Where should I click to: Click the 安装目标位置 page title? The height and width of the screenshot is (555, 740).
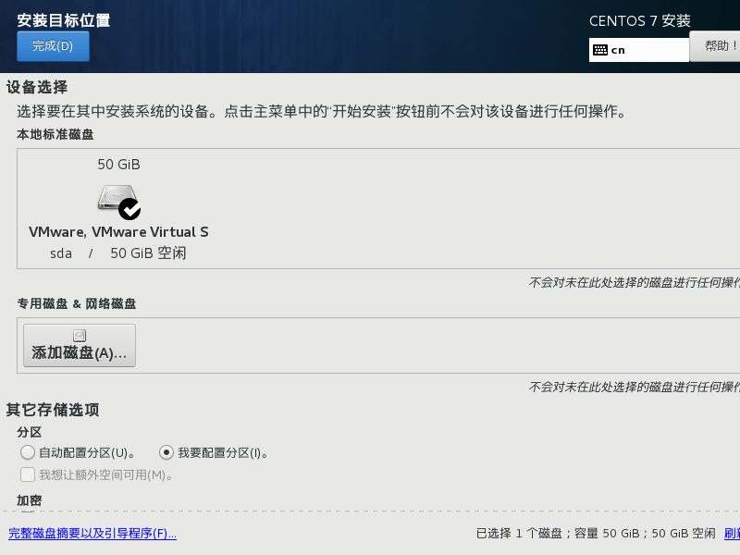point(64,20)
